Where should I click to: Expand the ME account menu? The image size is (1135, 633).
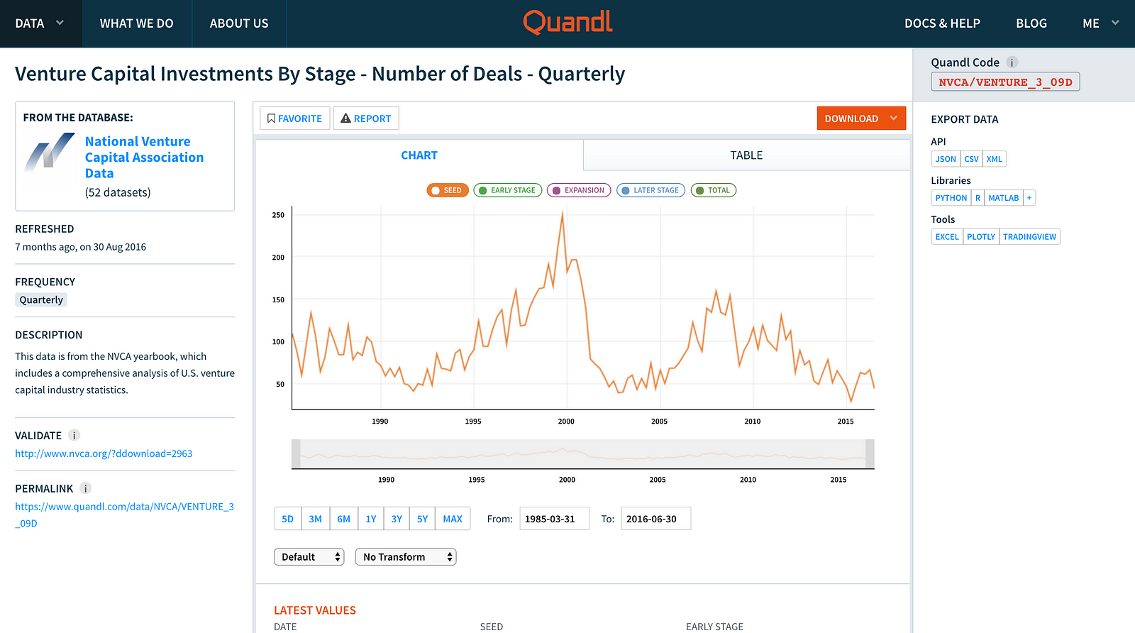pyautogui.click(x=1100, y=23)
